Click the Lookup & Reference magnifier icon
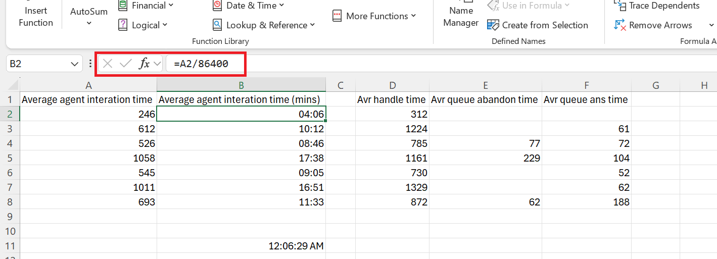717x259 pixels. [x=217, y=25]
